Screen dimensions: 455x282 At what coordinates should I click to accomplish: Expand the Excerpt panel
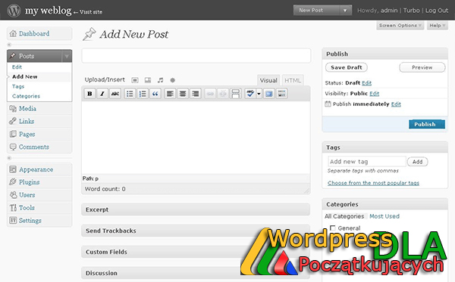tap(196, 209)
